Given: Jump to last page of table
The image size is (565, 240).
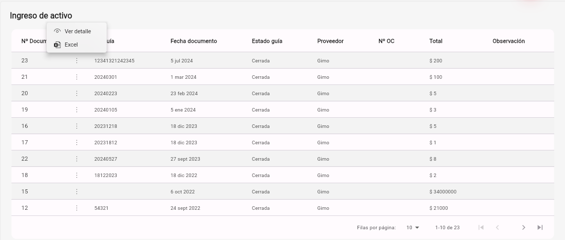Looking at the screenshot, I should click(x=540, y=227).
